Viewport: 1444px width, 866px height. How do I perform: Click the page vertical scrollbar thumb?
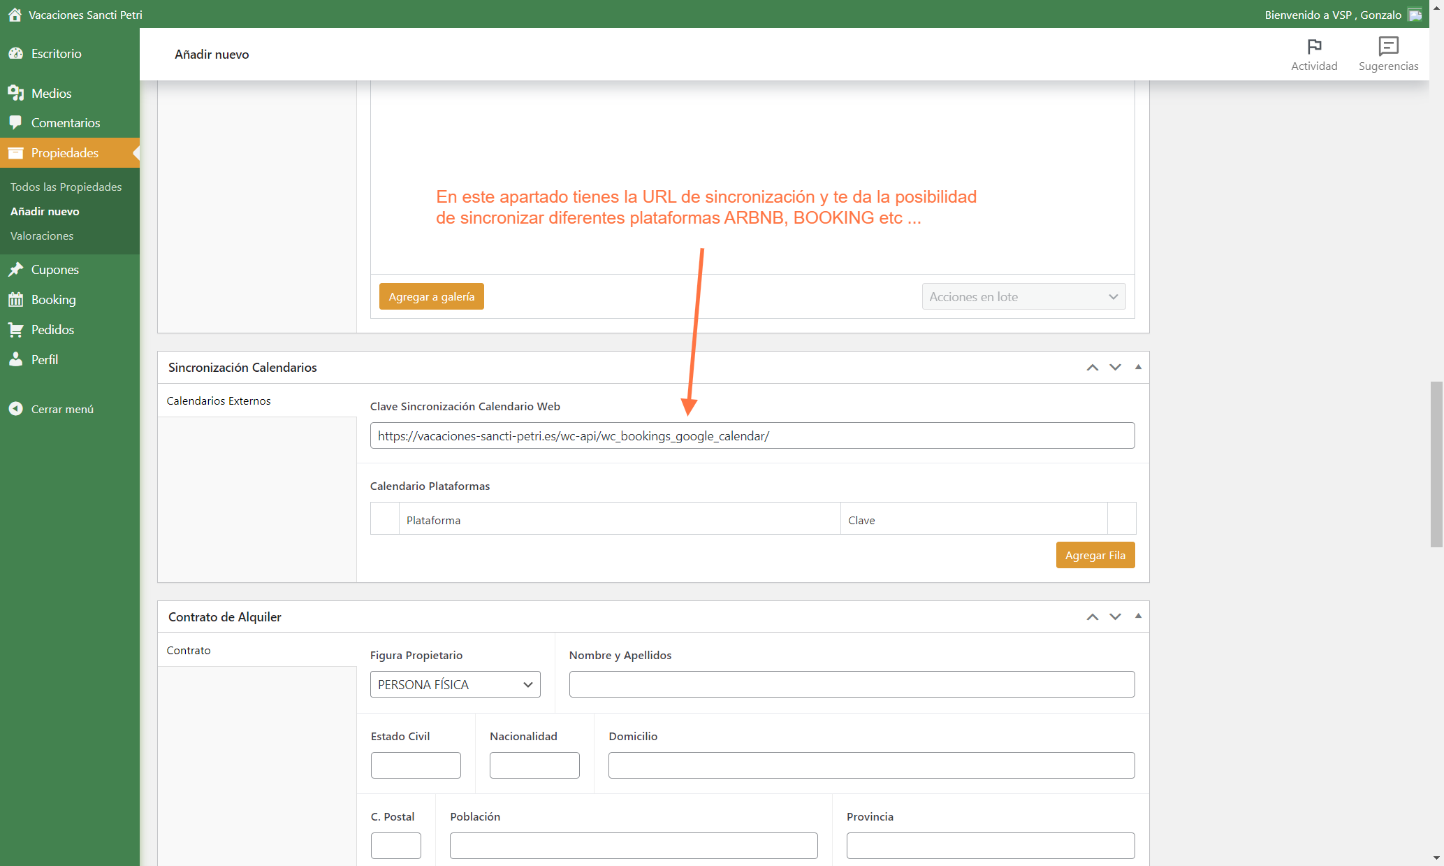click(1436, 464)
